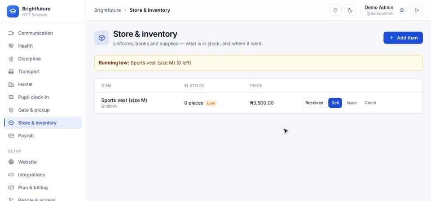Click the Uniform category label
Viewport: 431px width, 201px height.
(x=109, y=106)
